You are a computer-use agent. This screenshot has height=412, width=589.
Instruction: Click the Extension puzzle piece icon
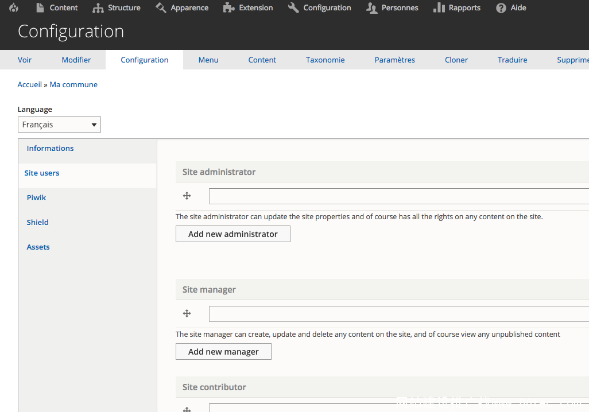[228, 7]
